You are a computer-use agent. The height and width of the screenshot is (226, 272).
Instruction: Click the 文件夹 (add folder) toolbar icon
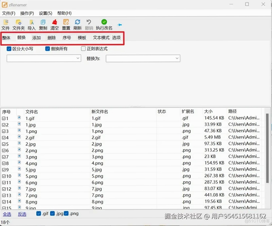point(18,22)
